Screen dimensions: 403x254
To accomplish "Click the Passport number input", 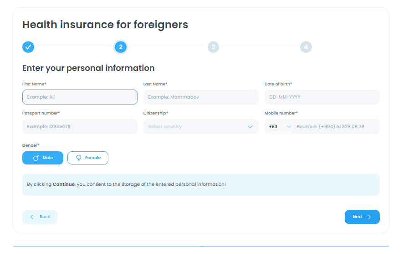I will [x=80, y=127].
